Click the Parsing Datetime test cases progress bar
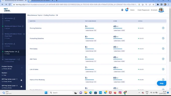Screen dimensions: 171x96 pos(90,28)
